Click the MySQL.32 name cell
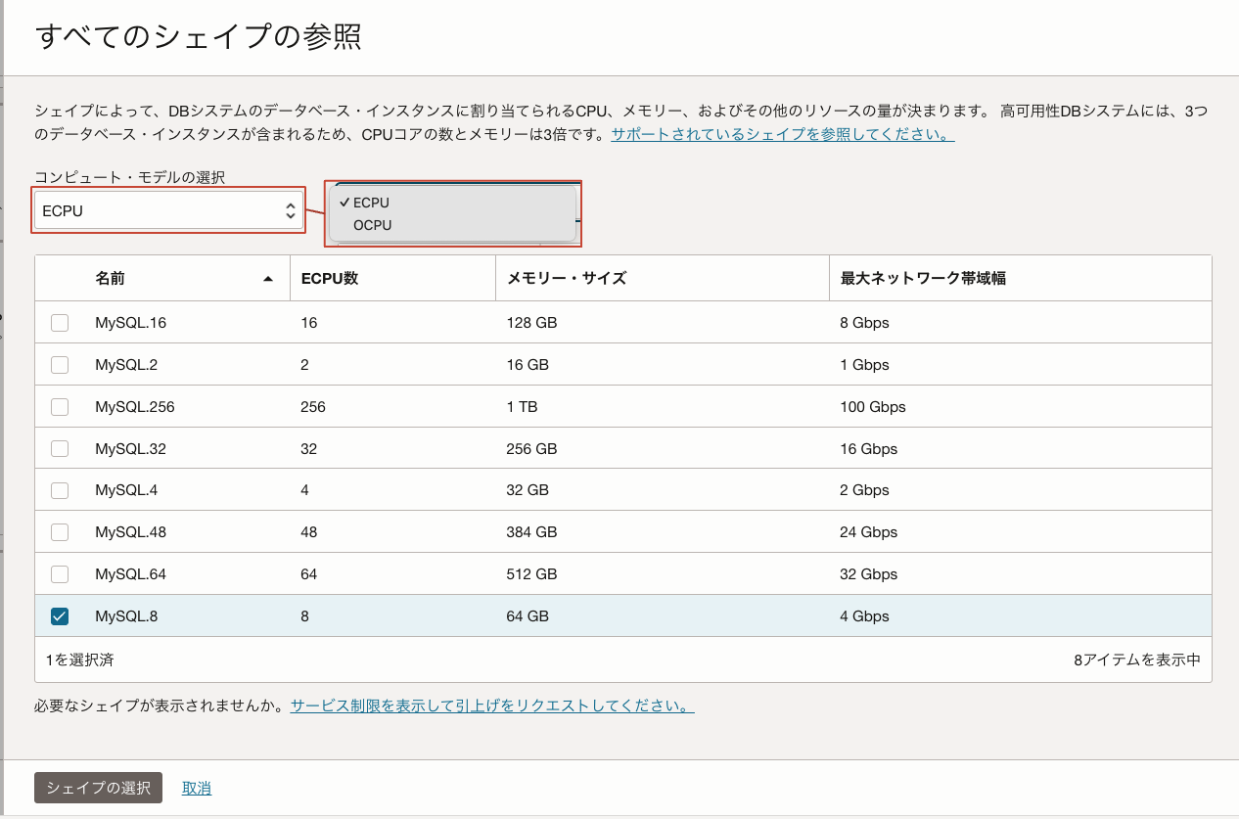Viewport: 1239px width, 819px height. click(x=130, y=448)
